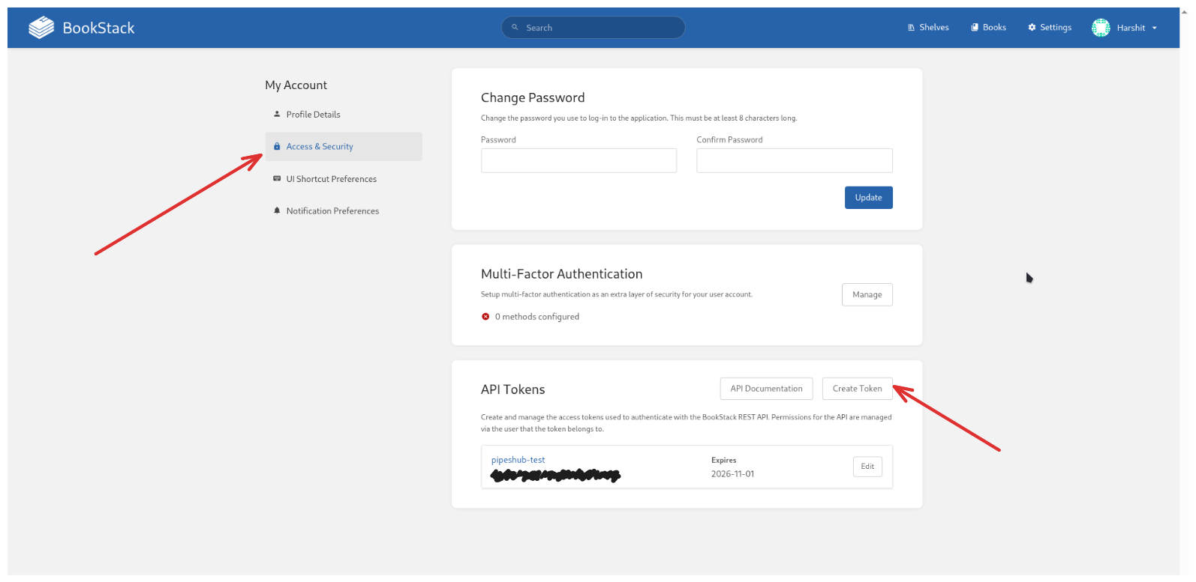
Task: Click the 'API Tokens' heading
Action: 513,389
